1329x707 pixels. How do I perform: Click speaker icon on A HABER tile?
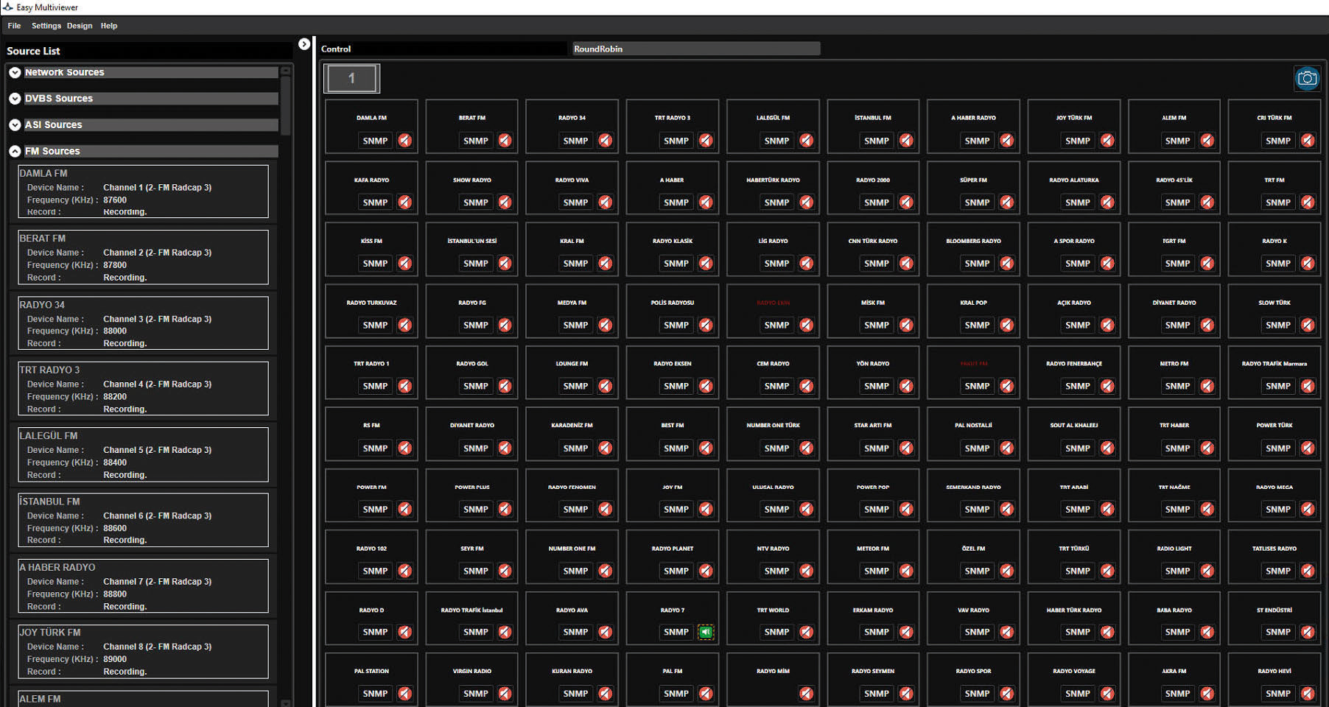pos(706,202)
